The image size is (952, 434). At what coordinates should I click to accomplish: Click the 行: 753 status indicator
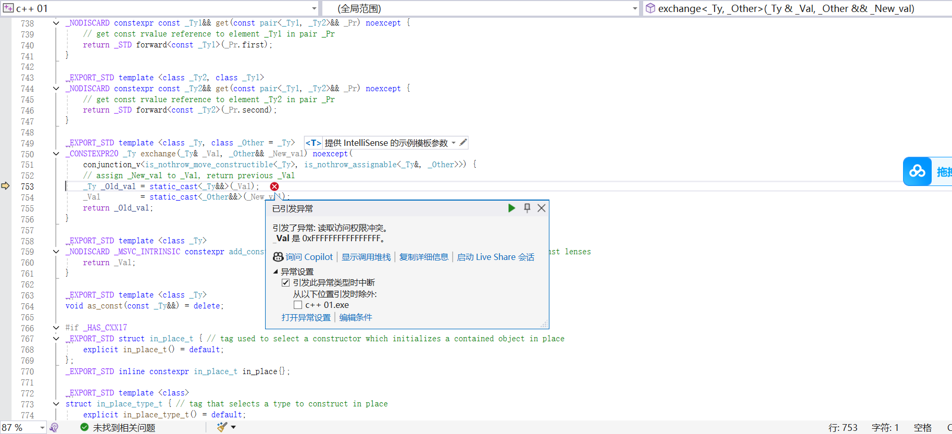843,427
